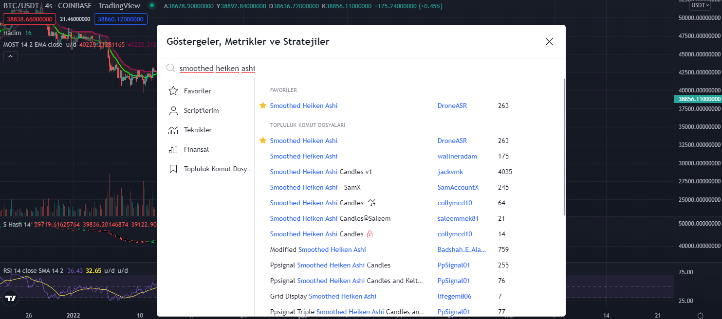This screenshot has width=722, height=319.
Task: Select the Topluluk Komut Dosyaları sidebar category
Action: point(205,169)
